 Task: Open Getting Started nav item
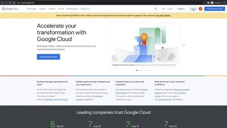72,9
